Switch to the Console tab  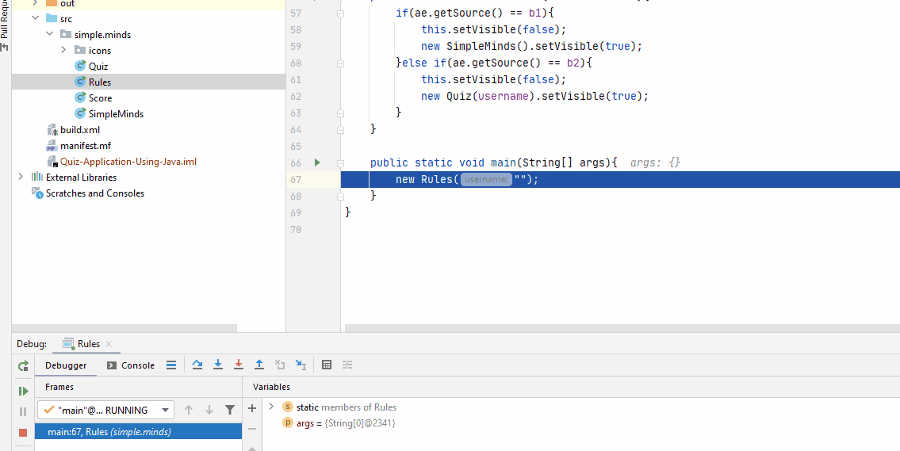coord(131,365)
